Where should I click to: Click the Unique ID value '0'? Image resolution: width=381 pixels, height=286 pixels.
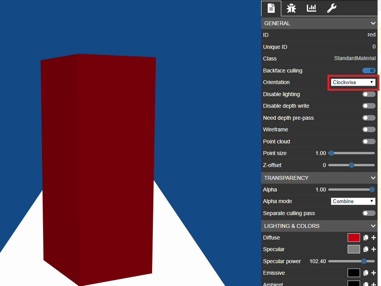click(x=374, y=47)
